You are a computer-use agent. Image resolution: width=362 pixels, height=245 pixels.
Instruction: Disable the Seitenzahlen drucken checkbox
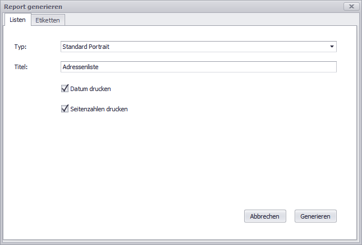click(65, 109)
